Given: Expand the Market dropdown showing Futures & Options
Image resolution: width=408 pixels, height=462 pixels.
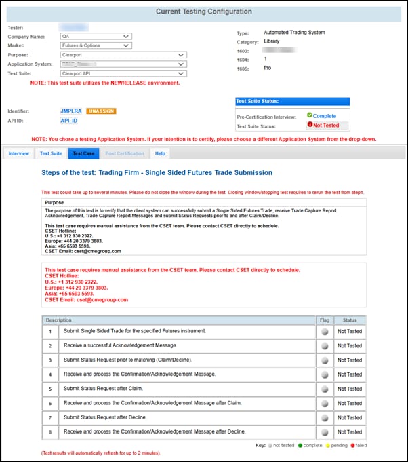Looking at the screenshot, I should tap(96, 45).
